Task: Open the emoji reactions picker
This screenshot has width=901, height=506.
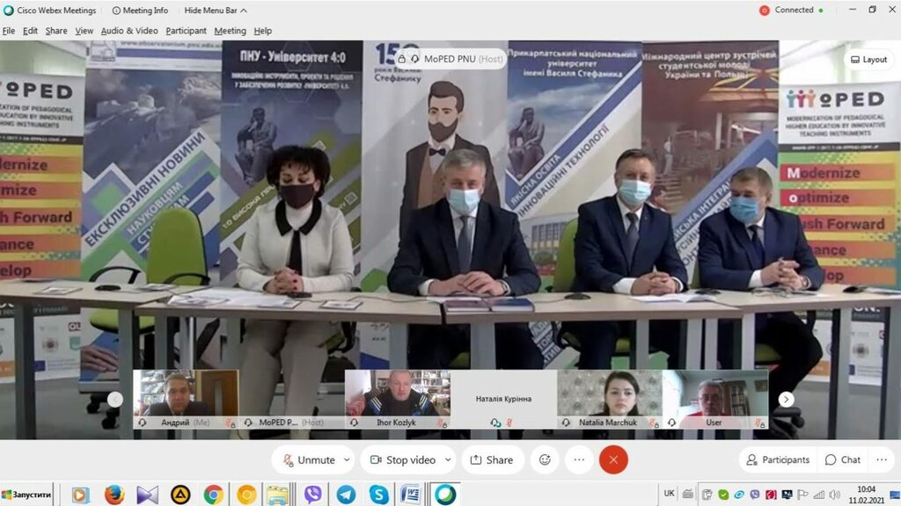Action: pyautogui.click(x=545, y=459)
